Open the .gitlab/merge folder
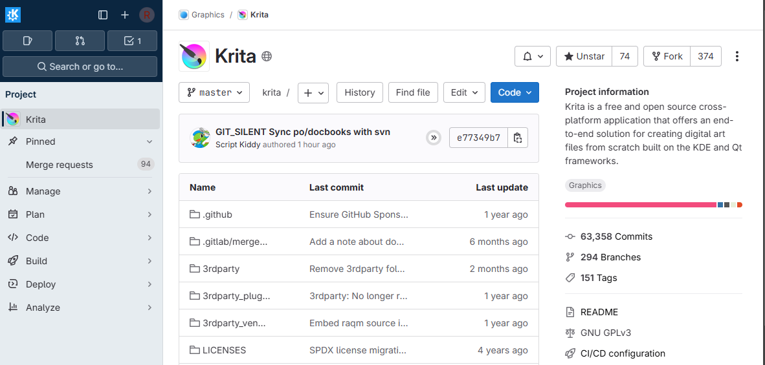Image resolution: width=765 pixels, height=365 pixels. click(235, 242)
